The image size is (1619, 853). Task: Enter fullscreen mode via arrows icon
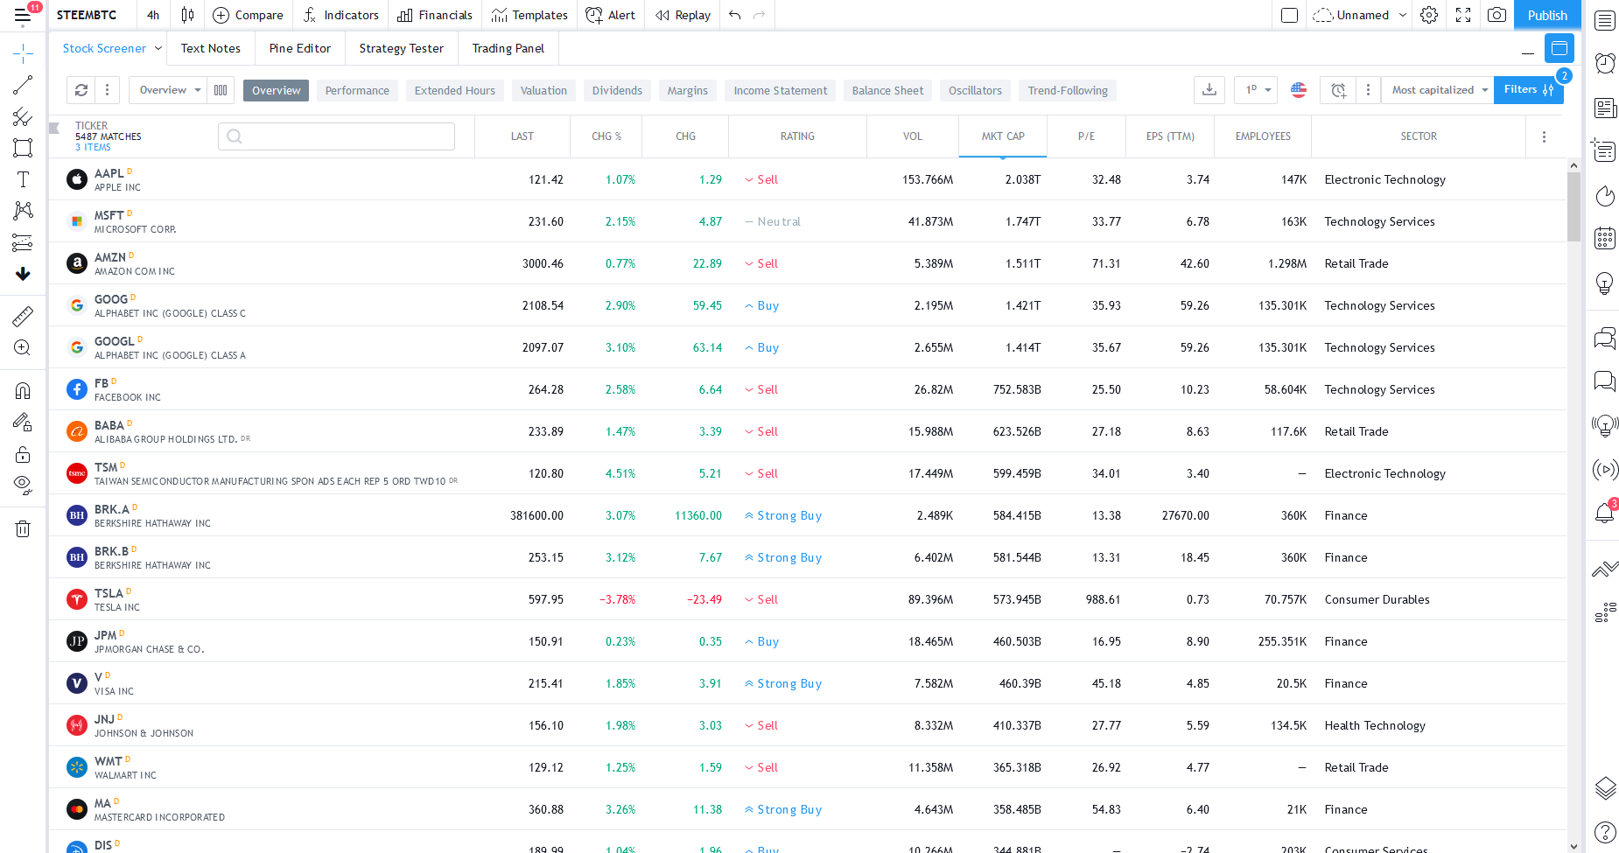1463,15
